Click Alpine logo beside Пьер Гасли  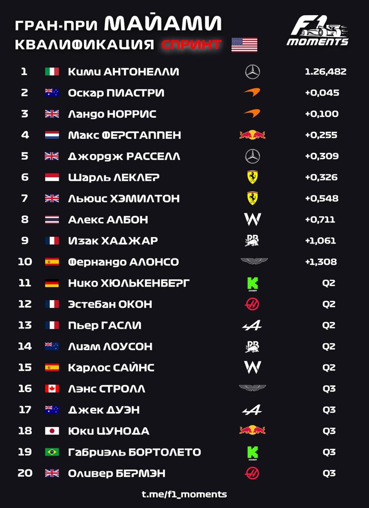(x=252, y=325)
